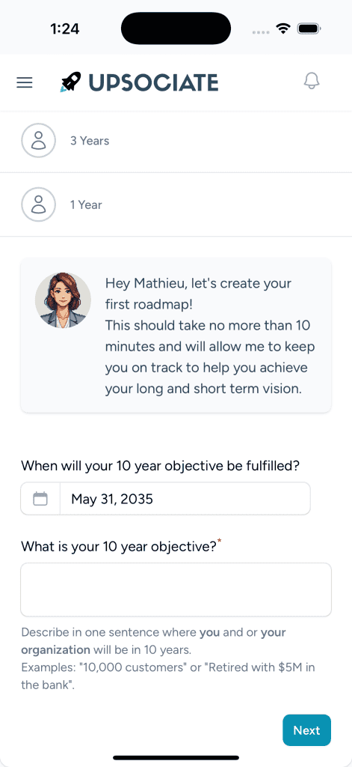Tap the 1 Year profile icon

[x=38, y=204]
